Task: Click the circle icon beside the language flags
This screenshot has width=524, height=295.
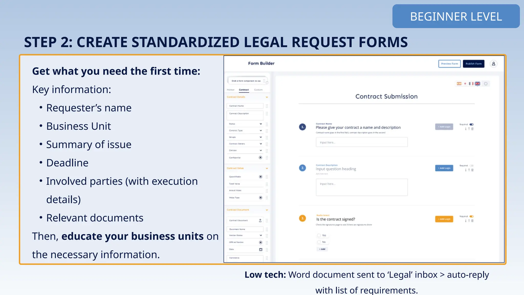Action: 486,84
